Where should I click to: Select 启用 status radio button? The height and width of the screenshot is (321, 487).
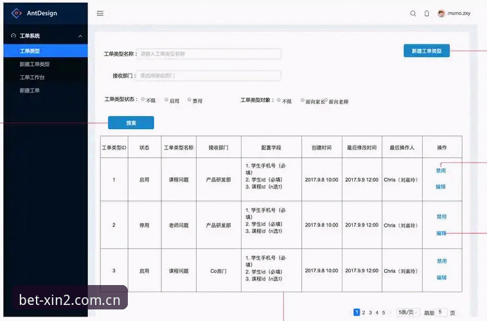(166, 100)
